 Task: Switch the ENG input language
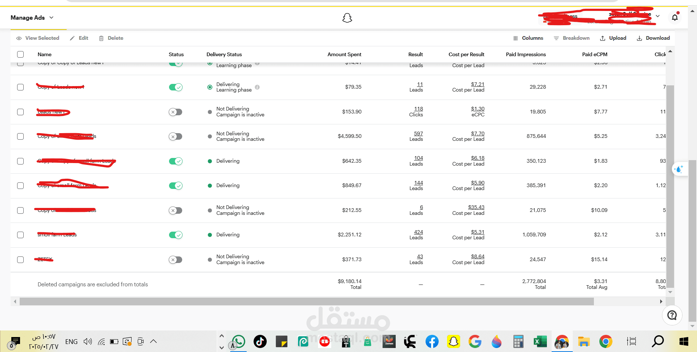pos(71,342)
